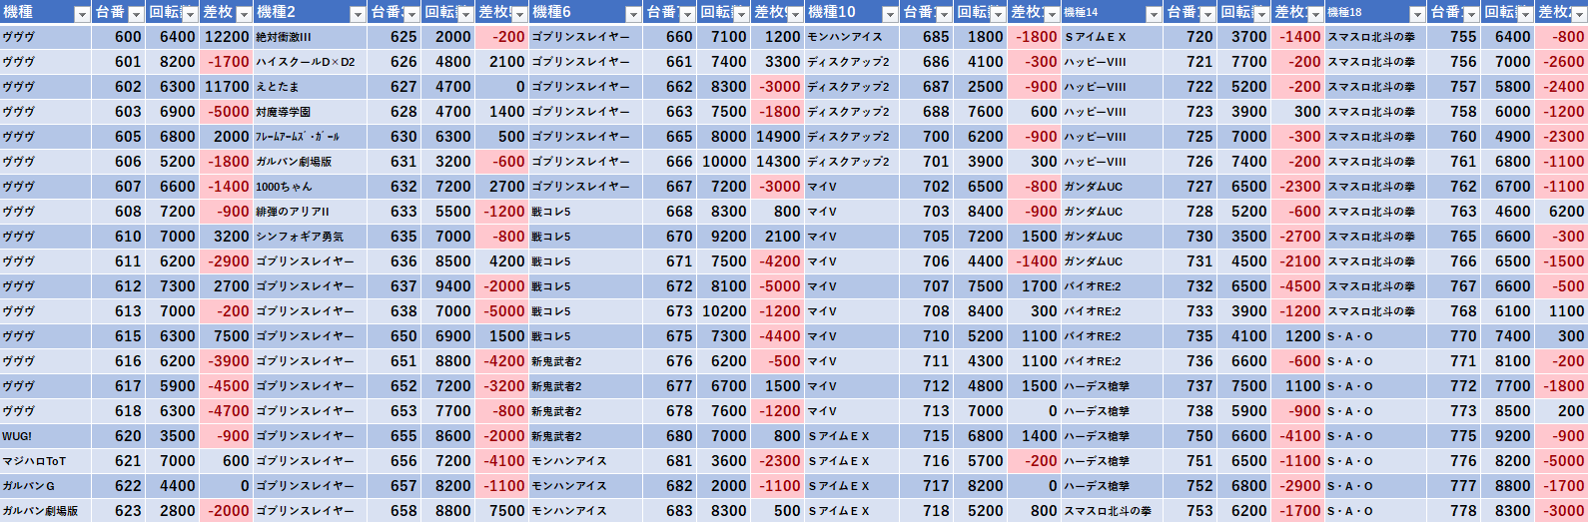Select machine number 623 cell
The image size is (1589, 522).
coord(119,511)
